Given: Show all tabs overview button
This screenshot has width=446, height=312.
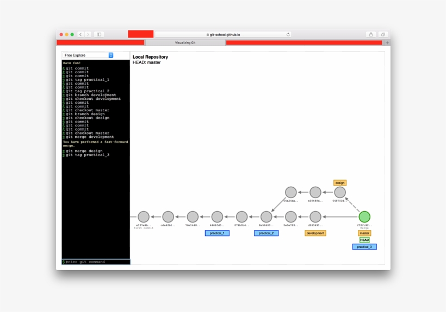Looking at the screenshot, I should click(x=382, y=34).
